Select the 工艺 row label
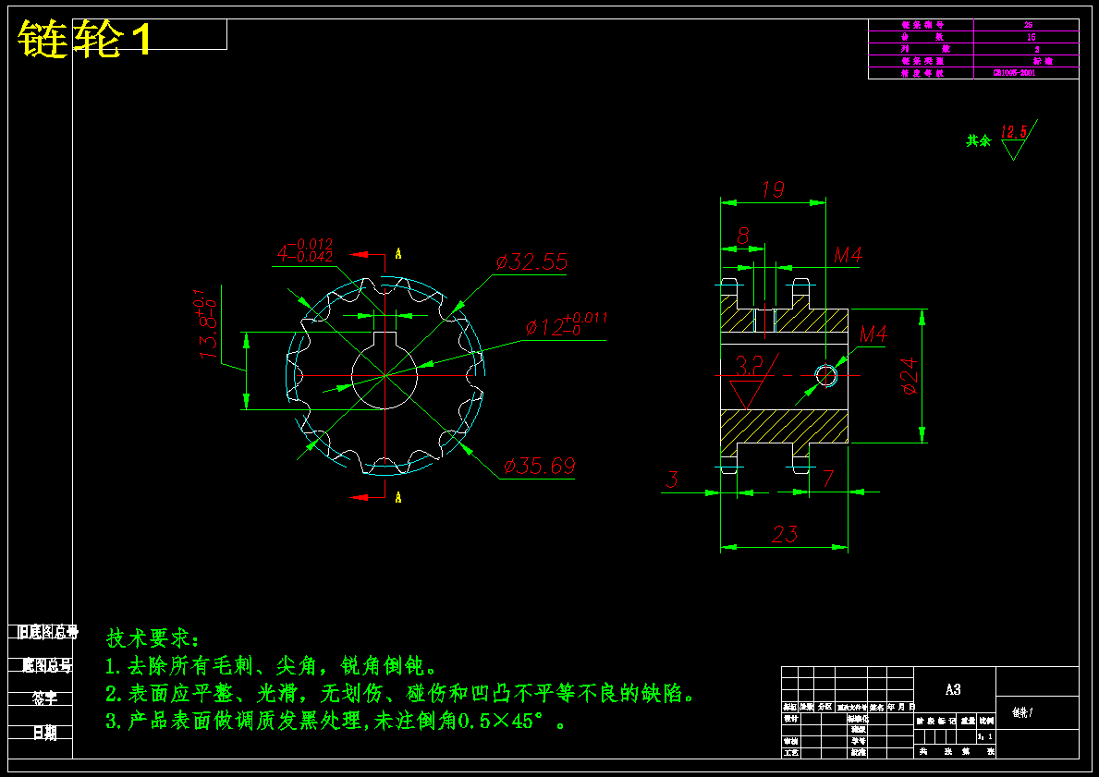Image resolution: width=1099 pixels, height=777 pixels. click(790, 753)
